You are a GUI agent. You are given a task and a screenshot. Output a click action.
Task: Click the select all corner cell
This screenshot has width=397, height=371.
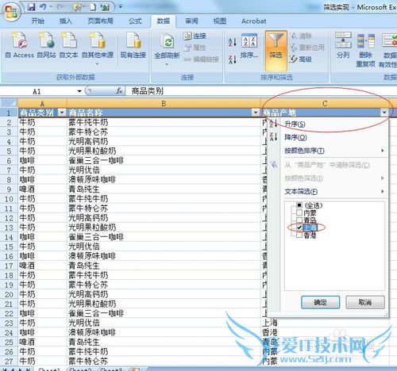9,103
